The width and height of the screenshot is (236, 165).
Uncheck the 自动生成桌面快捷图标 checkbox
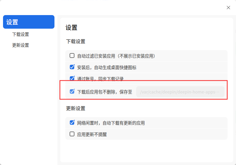point(72,67)
